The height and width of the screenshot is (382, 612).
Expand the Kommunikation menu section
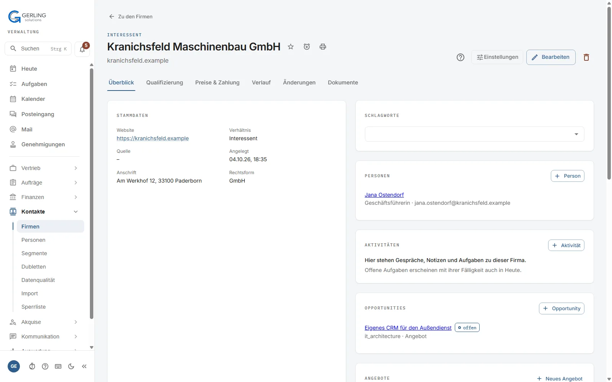click(x=44, y=337)
